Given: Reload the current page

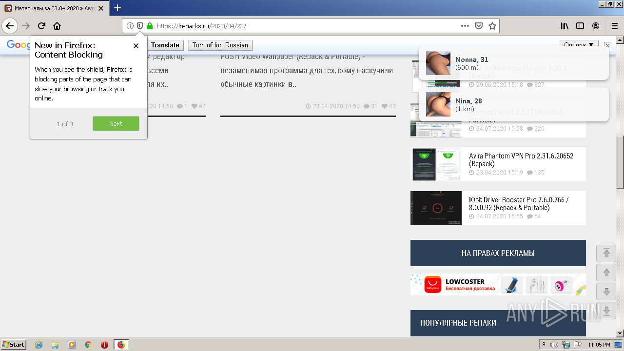Looking at the screenshot, I should click(x=42, y=26).
